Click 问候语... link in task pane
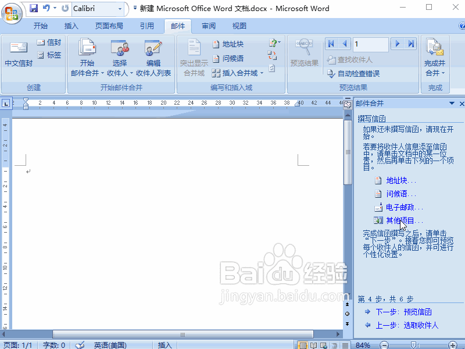The image size is (465, 349). click(401, 194)
